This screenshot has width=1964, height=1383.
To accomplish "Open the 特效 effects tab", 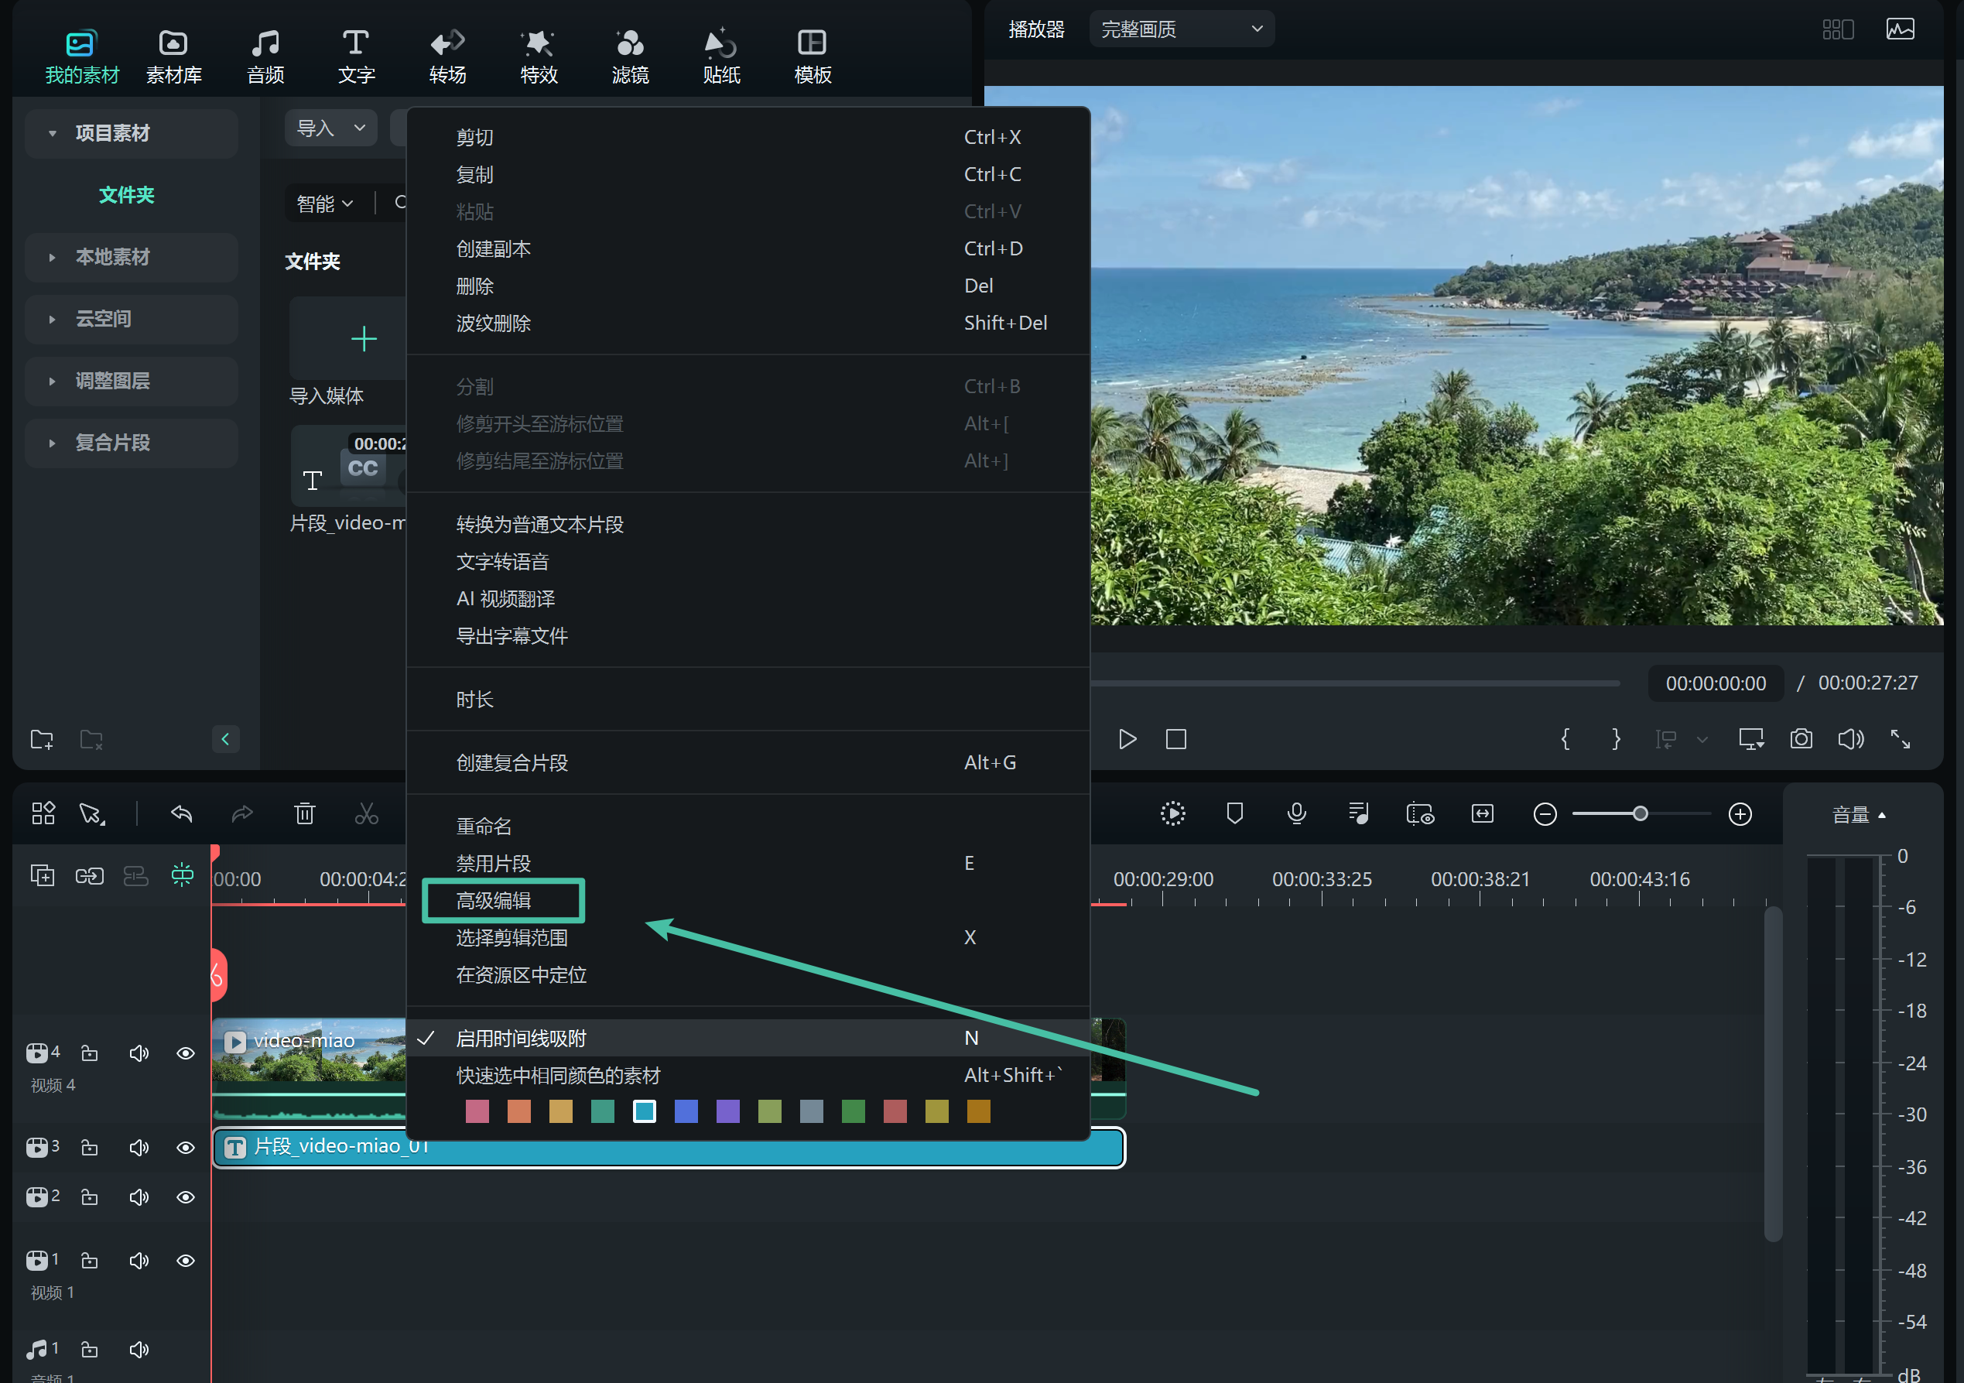I will pyautogui.click(x=539, y=56).
